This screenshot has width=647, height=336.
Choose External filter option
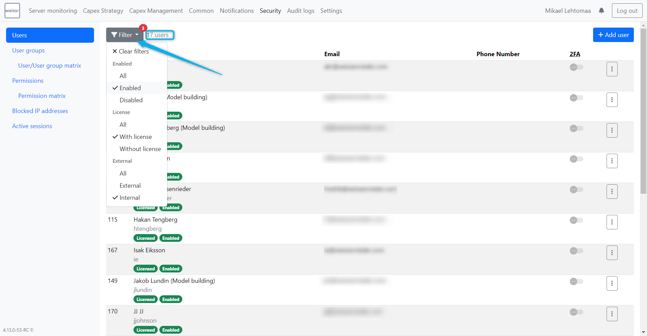137,186
